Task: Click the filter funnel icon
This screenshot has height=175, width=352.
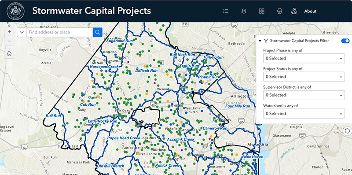Action: 266,41
